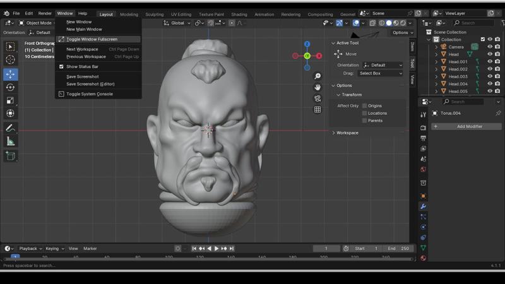Toggle camera view icon in the viewport
505x284 pixels.
pyautogui.click(x=318, y=98)
